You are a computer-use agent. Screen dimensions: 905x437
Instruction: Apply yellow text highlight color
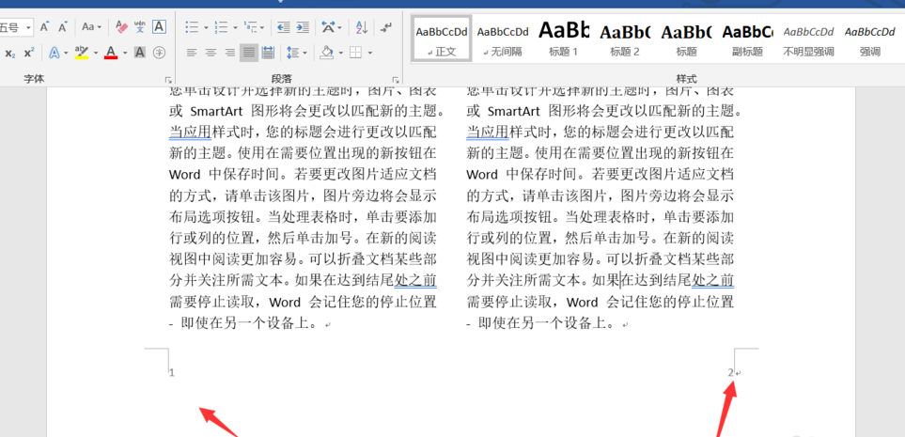pyautogui.click(x=82, y=54)
